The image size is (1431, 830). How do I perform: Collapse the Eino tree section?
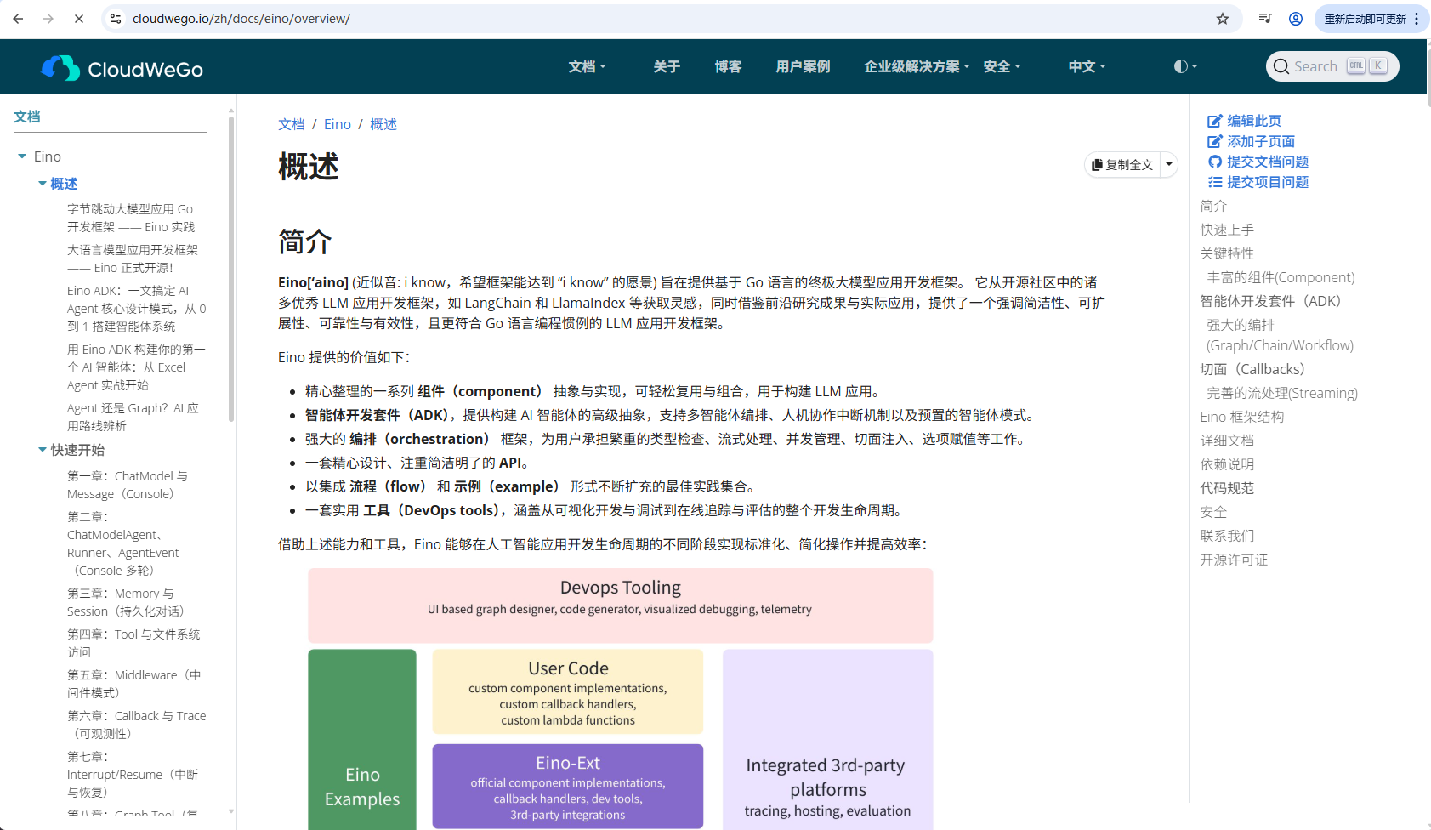22,156
